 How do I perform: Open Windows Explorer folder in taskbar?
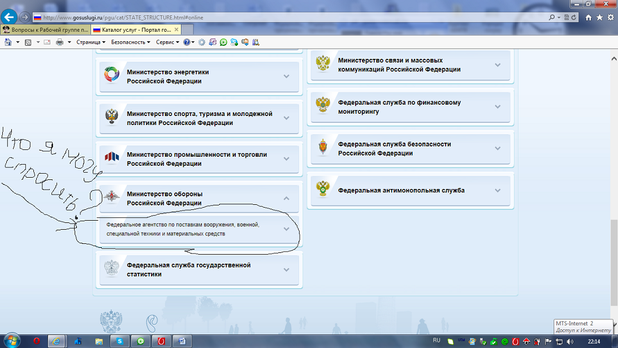tap(99, 341)
